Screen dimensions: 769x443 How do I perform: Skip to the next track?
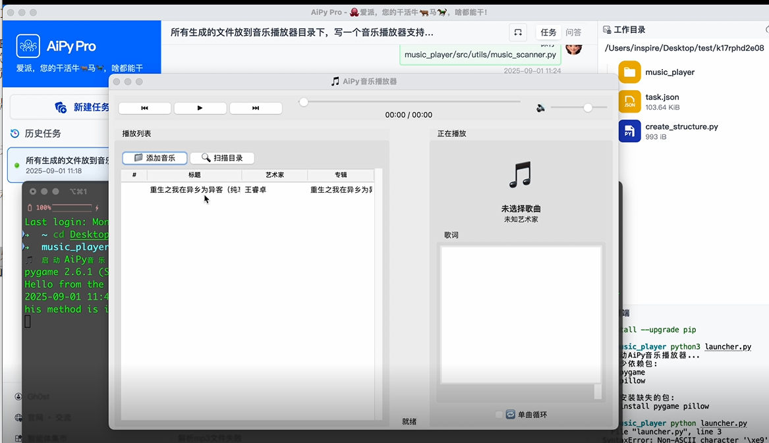pos(256,108)
